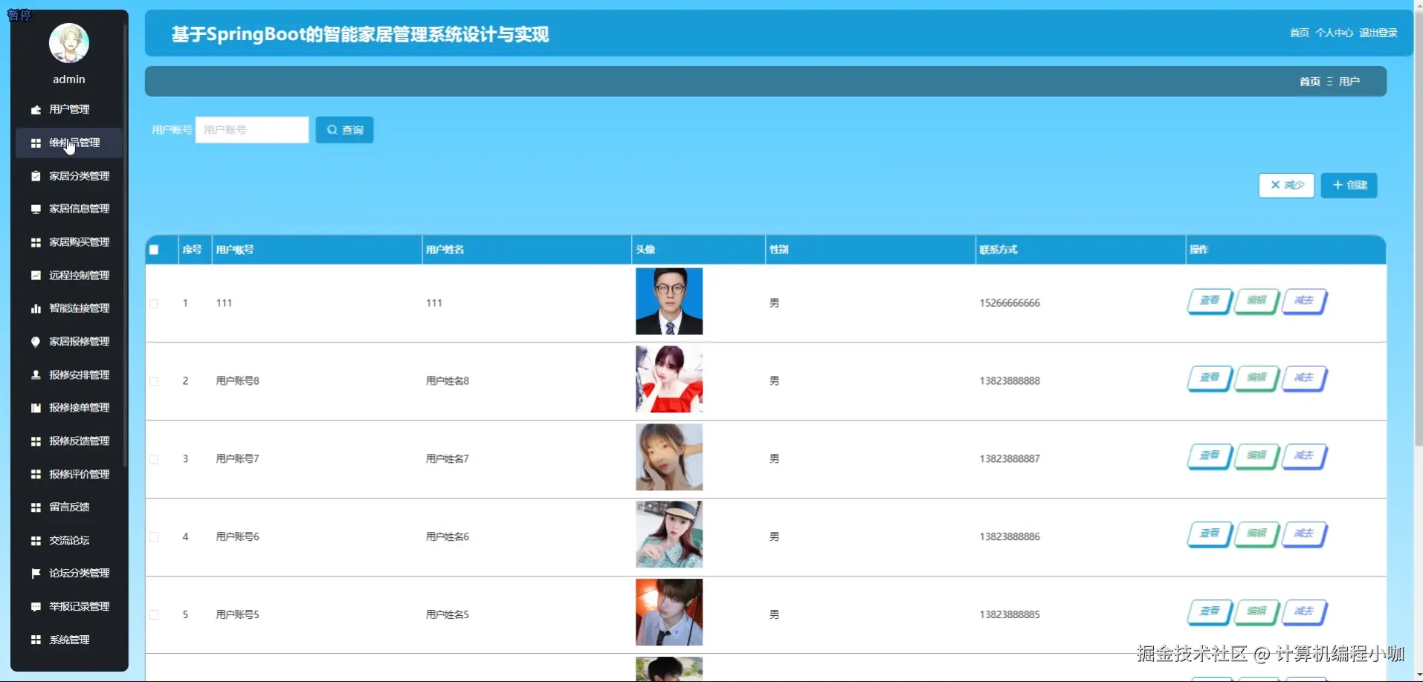The height and width of the screenshot is (682, 1423).
Task: Edit the 用户账号8 row
Action: tap(1256, 378)
